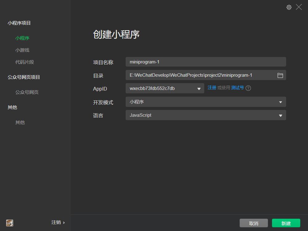This screenshot has width=308, height=231.
Task: Click the 取消 button
Action: [254, 223]
